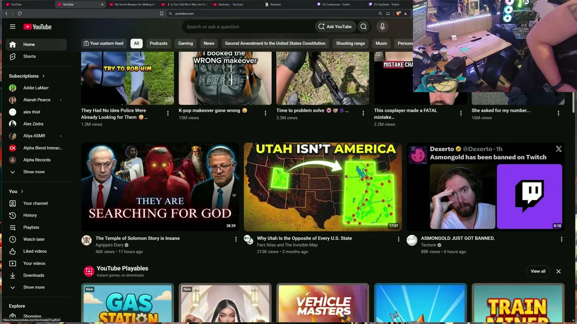Select Your custom feed chip
The image size is (577, 324).
point(103,43)
